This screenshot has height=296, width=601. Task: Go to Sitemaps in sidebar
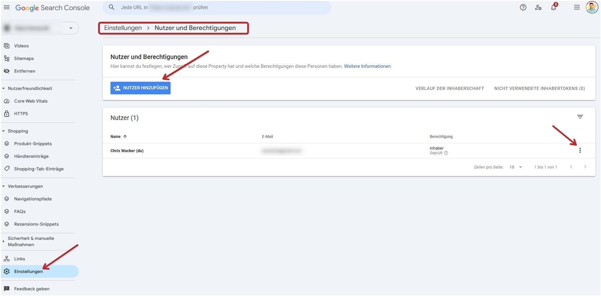click(x=24, y=59)
